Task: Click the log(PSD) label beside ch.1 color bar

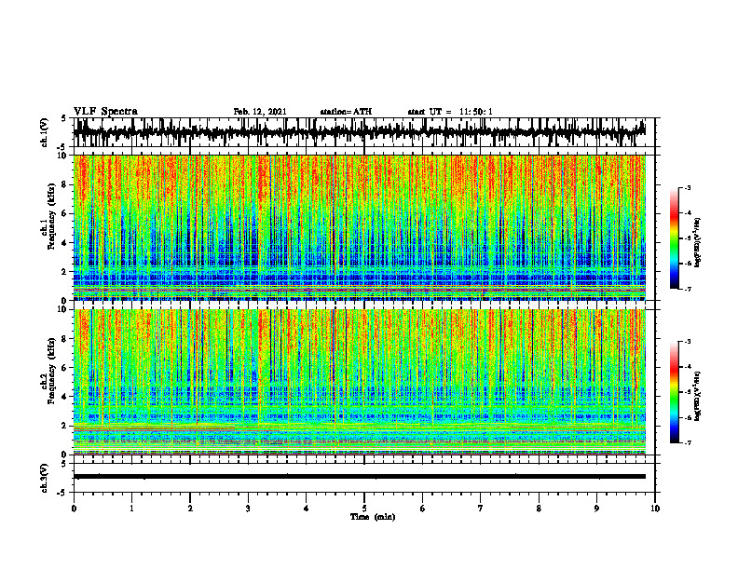Action: [x=699, y=243]
